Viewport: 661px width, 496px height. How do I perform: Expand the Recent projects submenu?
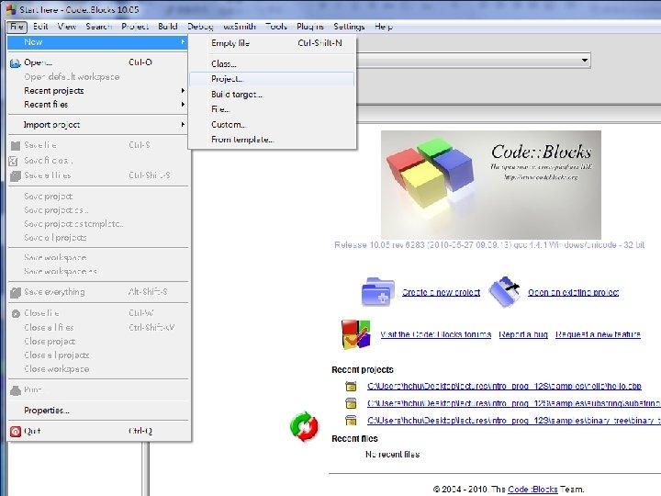(97, 91)
